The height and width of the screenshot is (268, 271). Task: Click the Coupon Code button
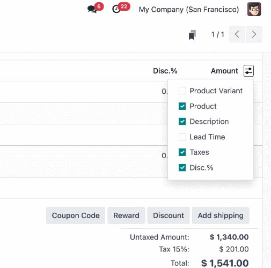click(76, 215)
